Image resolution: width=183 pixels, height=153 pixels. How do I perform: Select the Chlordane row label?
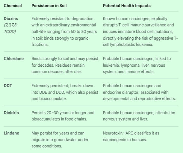14,59
